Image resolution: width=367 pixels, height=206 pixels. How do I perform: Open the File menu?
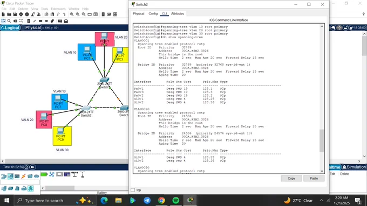(4, 9)
